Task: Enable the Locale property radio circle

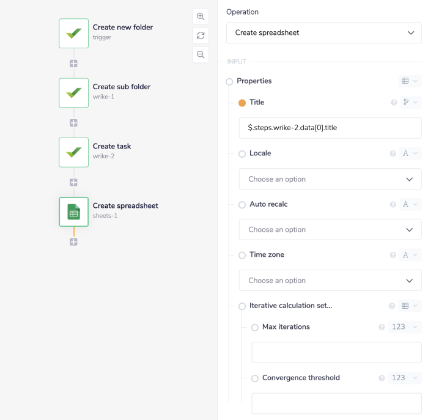Action: [242, 154]
